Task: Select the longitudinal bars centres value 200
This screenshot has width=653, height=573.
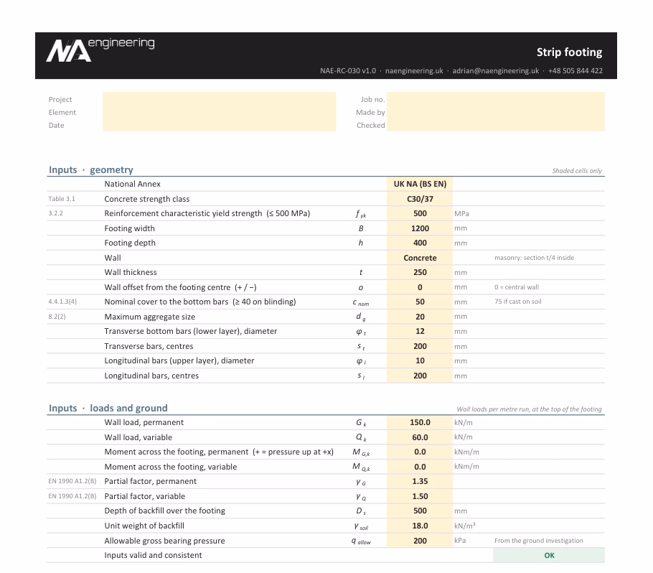Action: [x=420, y=376]
